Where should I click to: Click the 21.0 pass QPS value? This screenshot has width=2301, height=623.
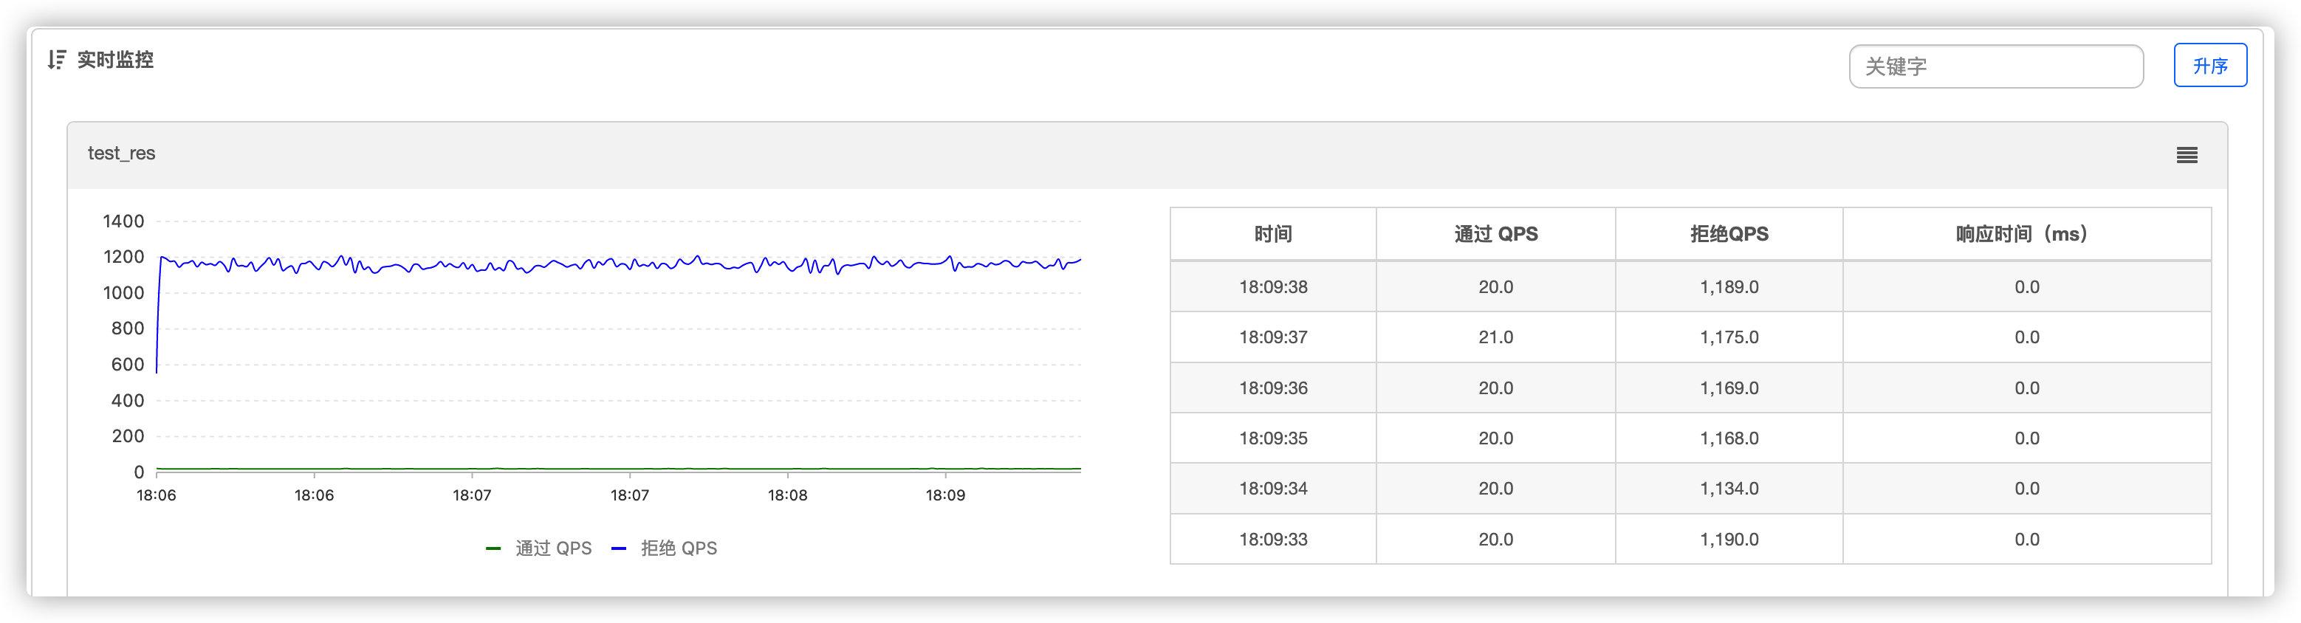[x=1495, y=337]
